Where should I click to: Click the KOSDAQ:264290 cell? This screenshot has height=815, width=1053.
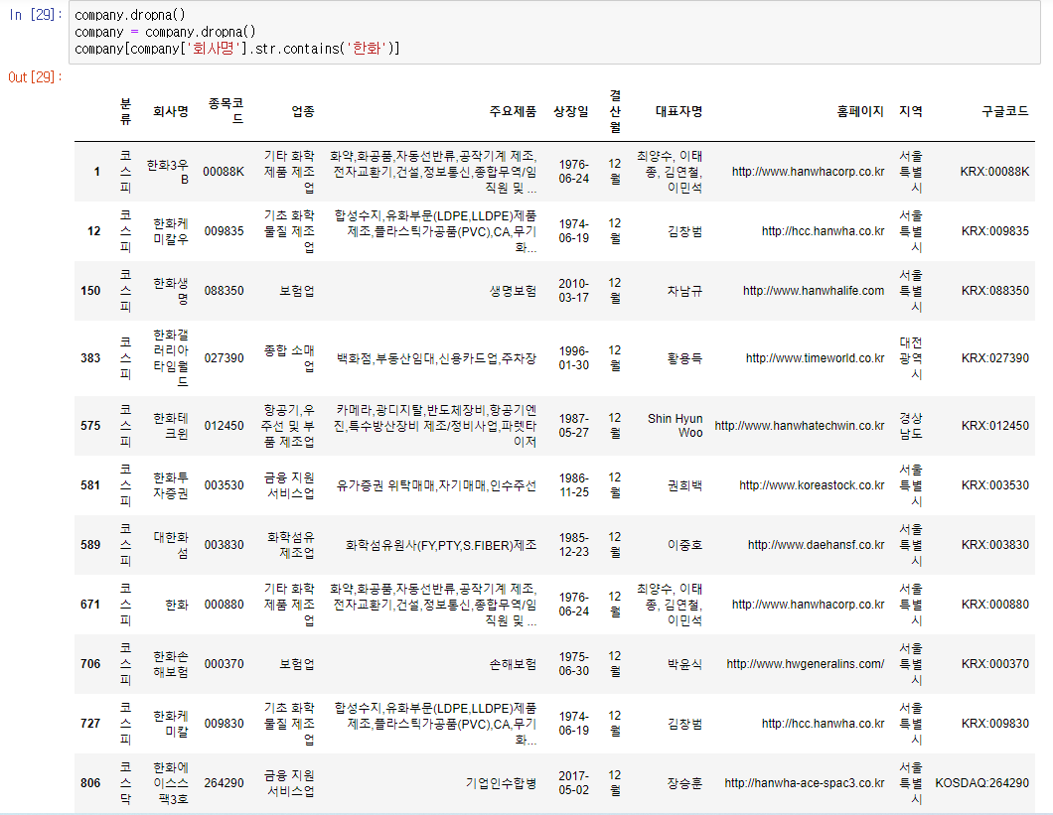click(981, 783)
